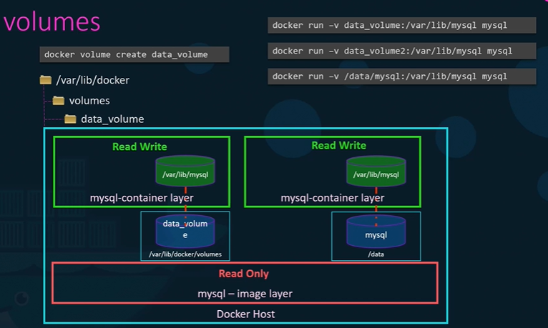Select the left green /var/lib/mysql cylinder
Screen dimensions: 548x328
(185, 171)
